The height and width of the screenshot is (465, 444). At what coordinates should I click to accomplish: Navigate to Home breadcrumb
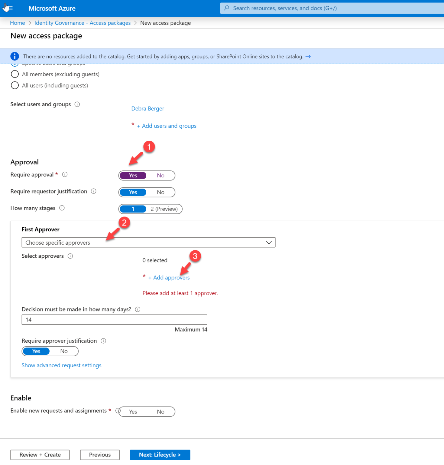click(x=17, y=23)
